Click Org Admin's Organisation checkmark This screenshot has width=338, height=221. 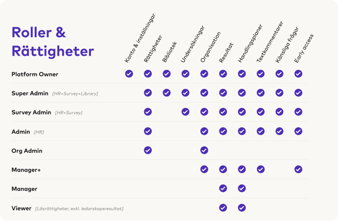pyautogui.click(x=204, y=150)
